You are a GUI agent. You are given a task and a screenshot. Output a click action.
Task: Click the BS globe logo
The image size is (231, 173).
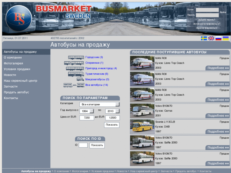tap(19, 18)
